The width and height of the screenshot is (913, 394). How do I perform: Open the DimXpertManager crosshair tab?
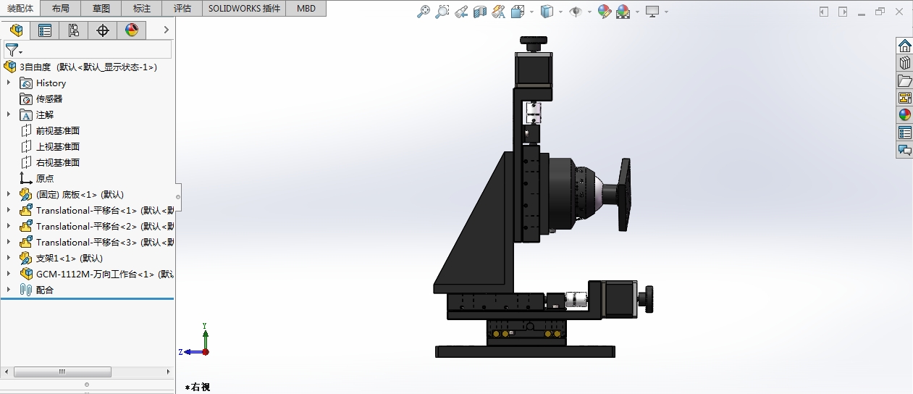click(x=103, y=30)
